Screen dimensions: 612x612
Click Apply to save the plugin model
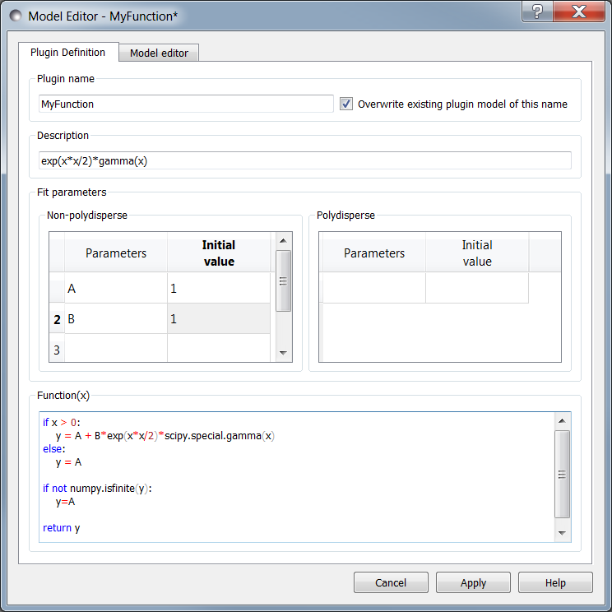point(473,582)
